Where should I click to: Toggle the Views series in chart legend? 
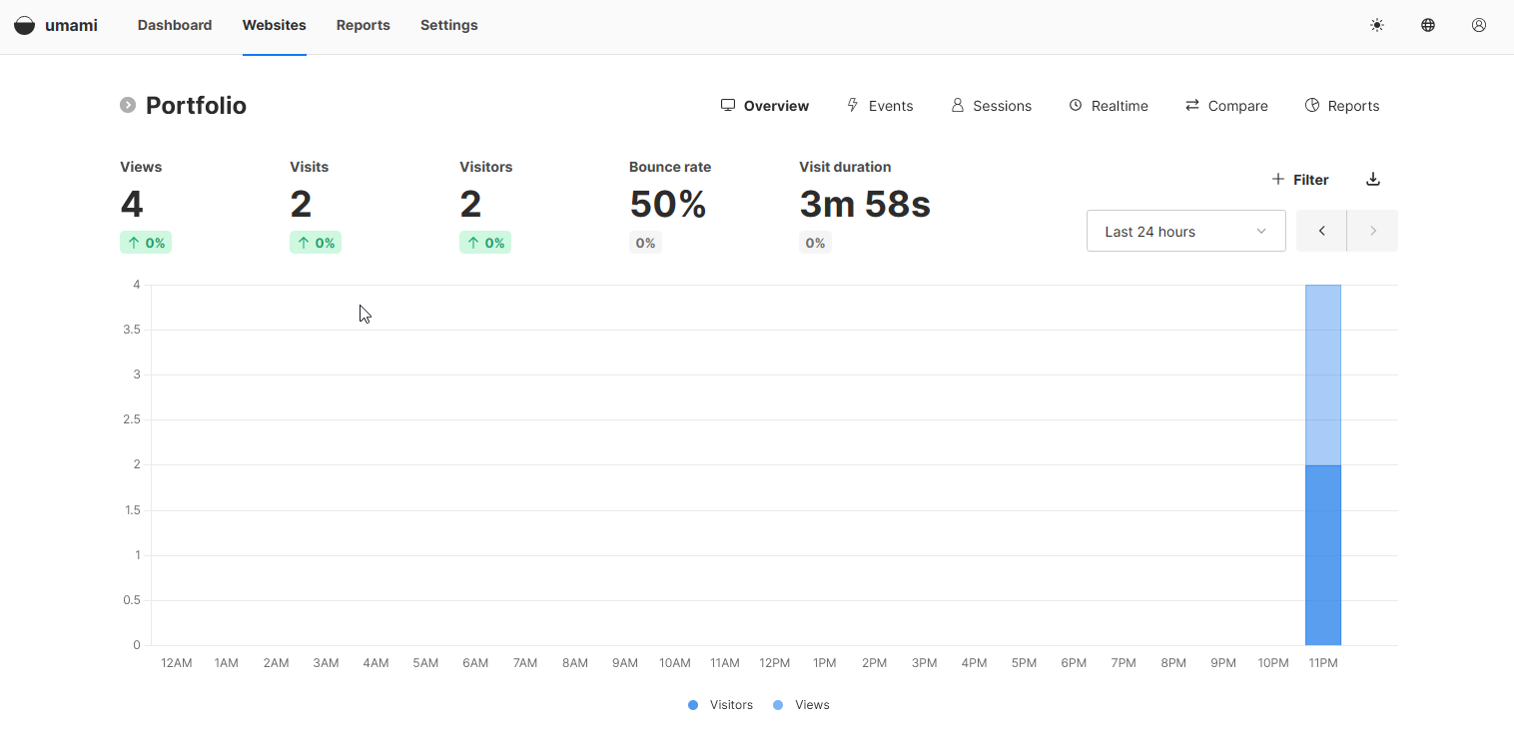(802, 705)
